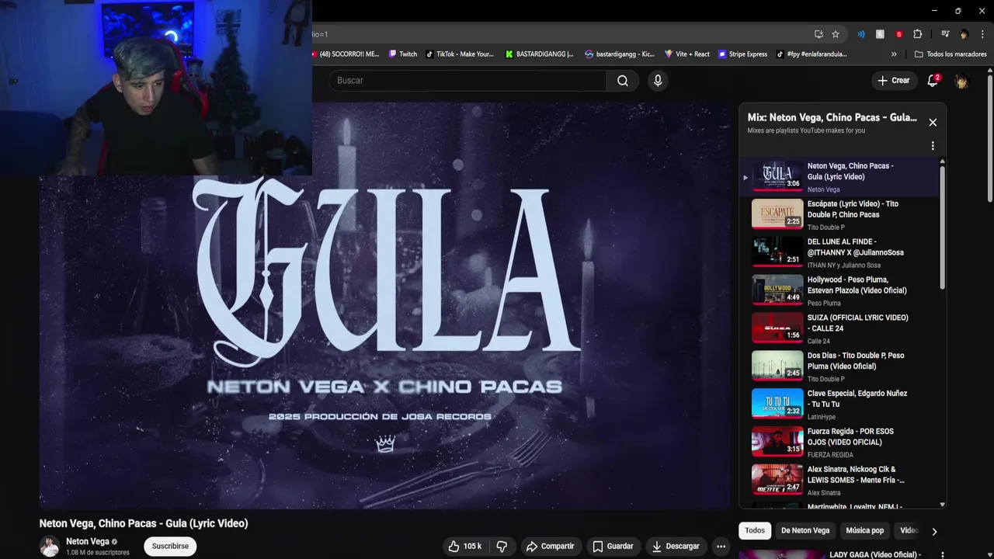Show more filter chips with right arrow
This screenshot has width=994, height=559.
(x=934, y=532)
